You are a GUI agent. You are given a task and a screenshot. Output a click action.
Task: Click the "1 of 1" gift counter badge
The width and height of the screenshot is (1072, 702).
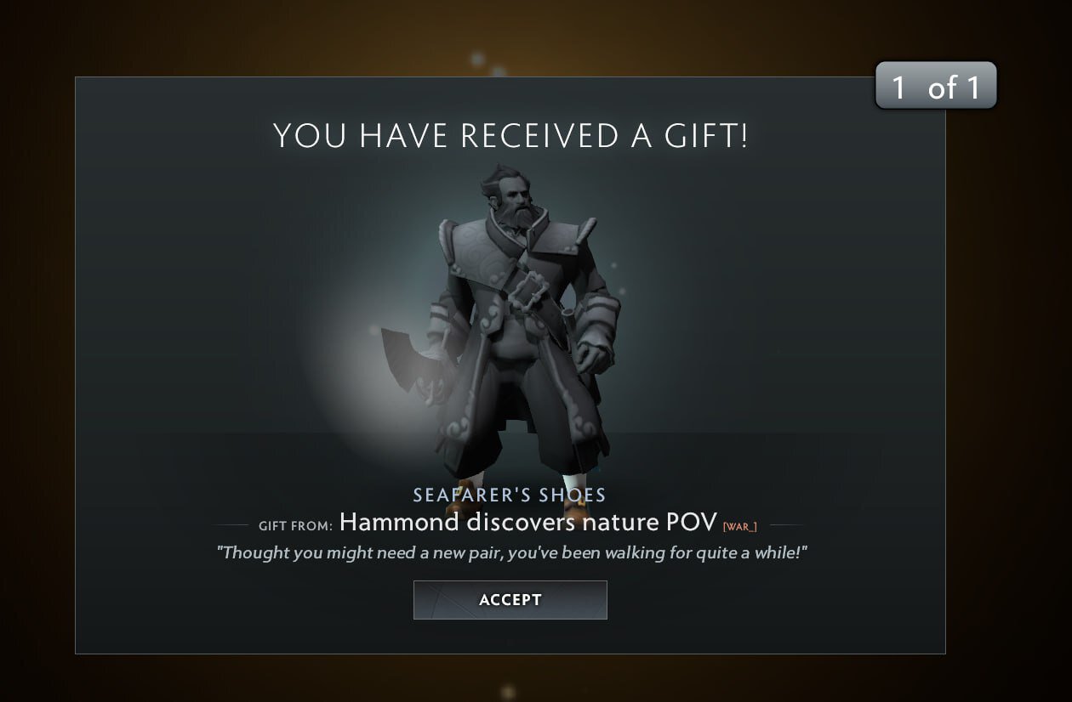935,86
